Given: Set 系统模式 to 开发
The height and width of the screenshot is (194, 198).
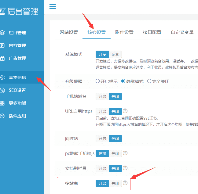Looking at the screenshot, I should [102, 54].
